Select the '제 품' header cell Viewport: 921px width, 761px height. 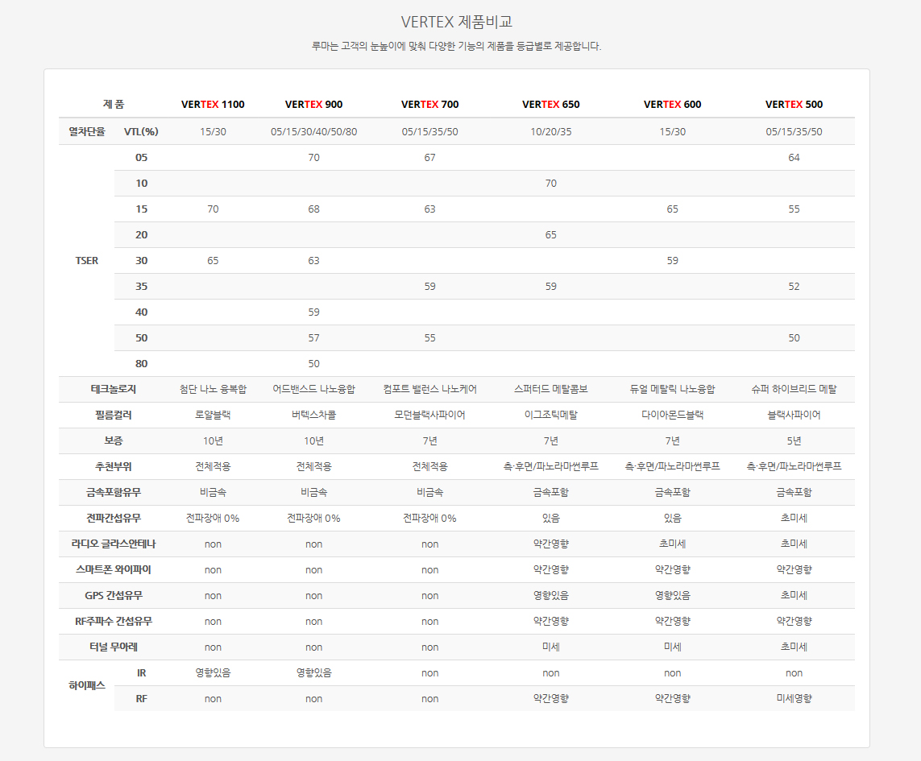coord(114,104)
